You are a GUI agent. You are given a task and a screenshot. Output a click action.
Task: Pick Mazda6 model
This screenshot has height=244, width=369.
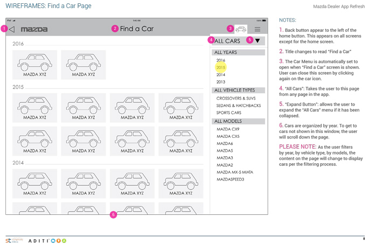225,143
